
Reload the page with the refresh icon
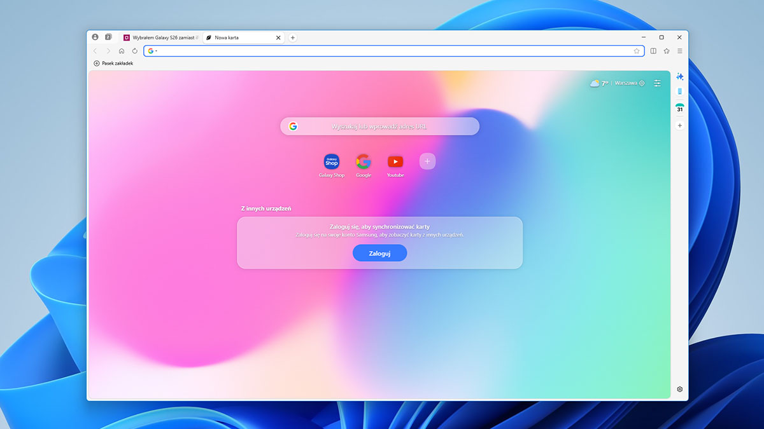pyautogui.click(x=134, y=51)
